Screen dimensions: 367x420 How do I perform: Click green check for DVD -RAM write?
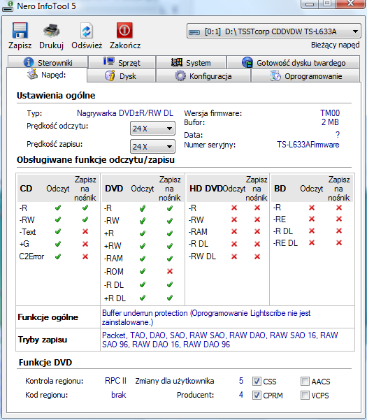point(170,259)
